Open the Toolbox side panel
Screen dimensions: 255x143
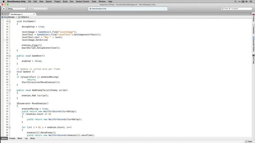[253, 17]
